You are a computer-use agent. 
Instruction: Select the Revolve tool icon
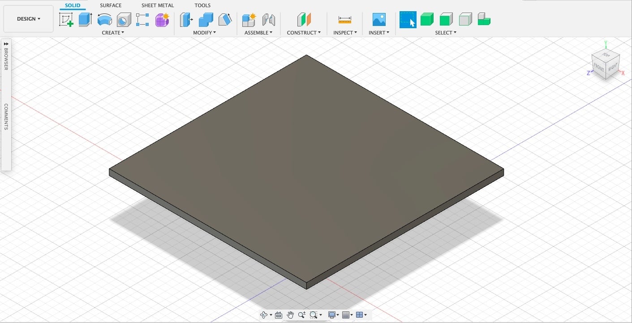click(104, 20)
